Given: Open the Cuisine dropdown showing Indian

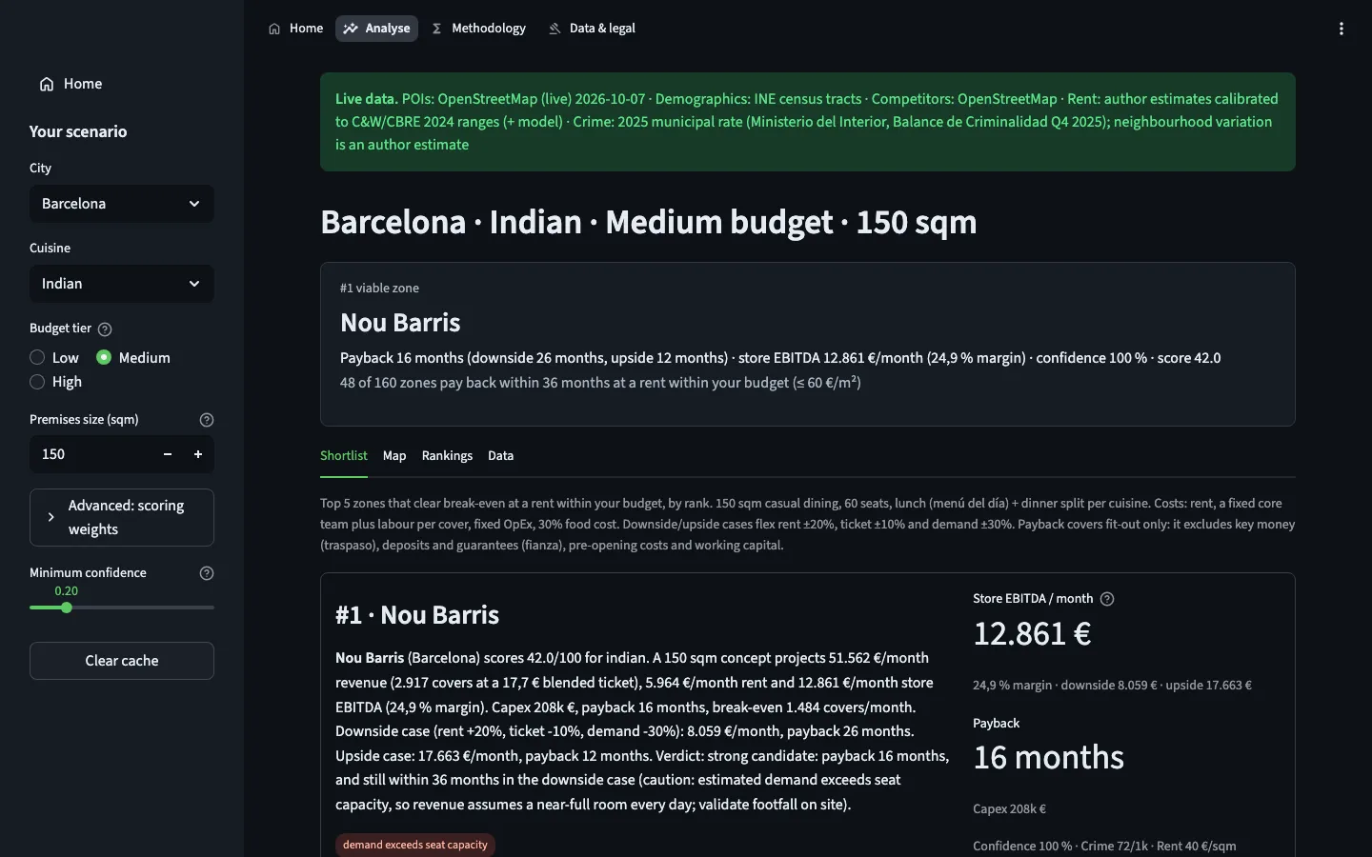Looking at the screenshot, I should click(122, 284).
